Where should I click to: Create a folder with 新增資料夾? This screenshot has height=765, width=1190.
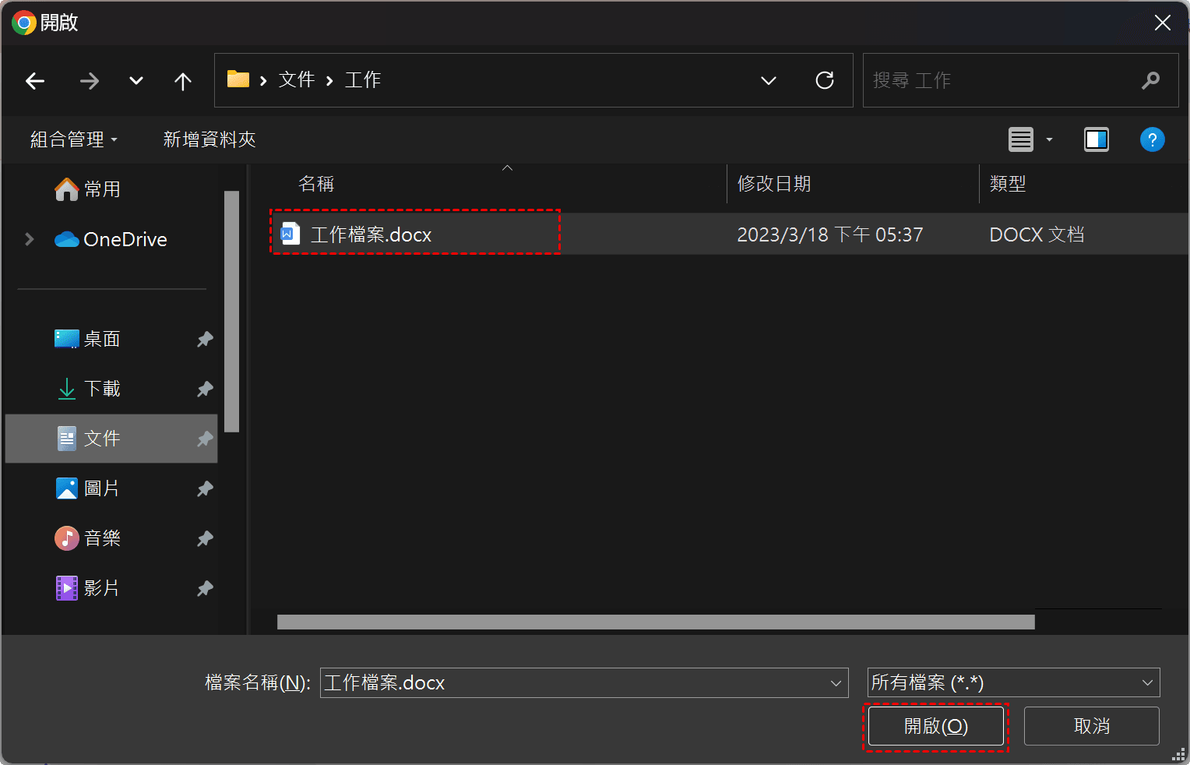coord(209,139)
